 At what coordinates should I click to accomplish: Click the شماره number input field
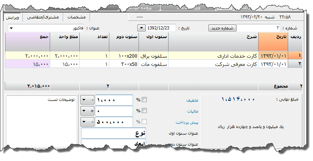coord(259,28)
